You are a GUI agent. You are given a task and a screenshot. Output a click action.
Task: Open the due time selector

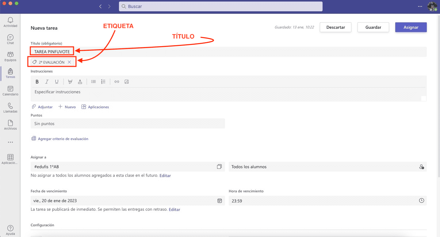[422, 201]
